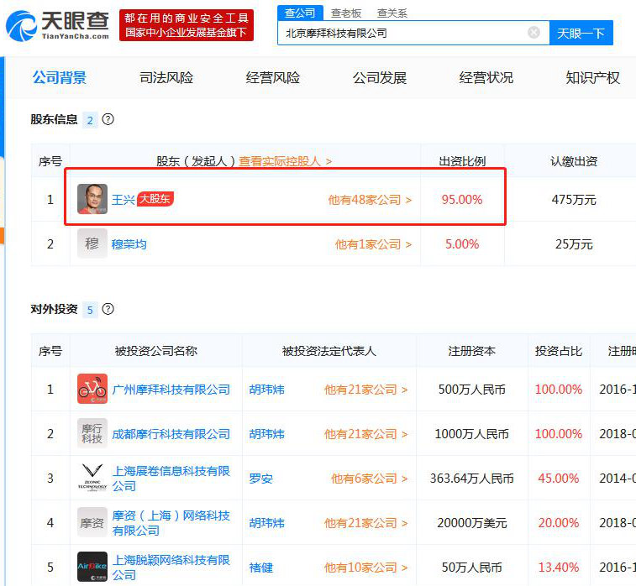Clear the search box with the x icon
Screen dimensions: 636x586
534,33
